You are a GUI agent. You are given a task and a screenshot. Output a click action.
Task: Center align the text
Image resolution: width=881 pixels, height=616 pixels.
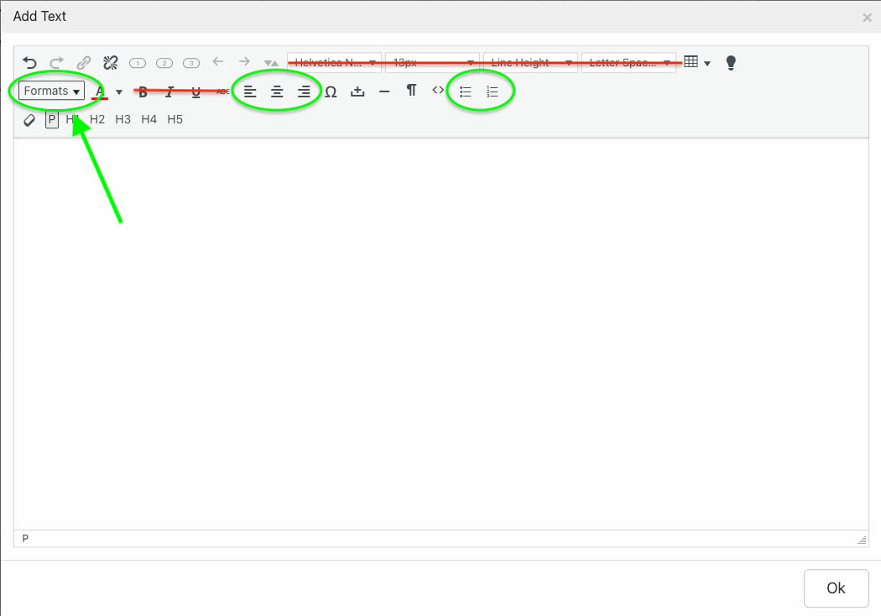point(277,91)
